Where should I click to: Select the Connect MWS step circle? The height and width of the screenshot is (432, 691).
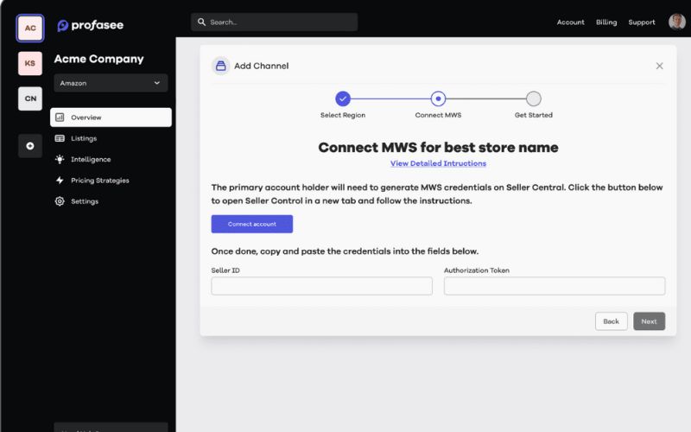point(438,98)
